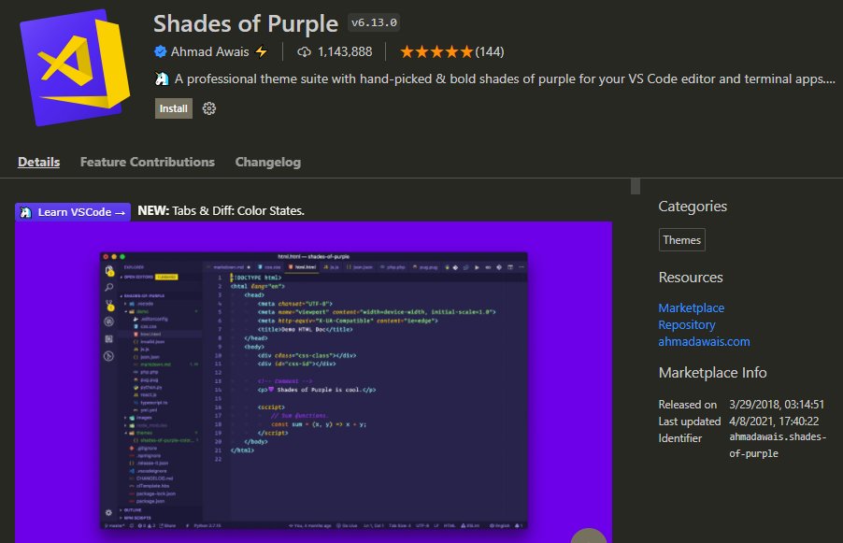Open the Themes category tag
Viewport: 843px width, 543px height.
click(x=681, y=240)
